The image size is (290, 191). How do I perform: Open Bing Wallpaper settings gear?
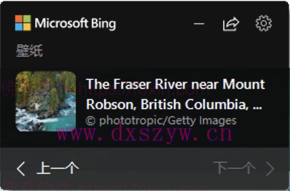click(264, 23)
